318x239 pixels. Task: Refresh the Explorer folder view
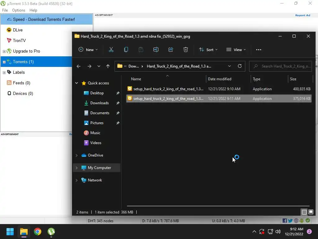click(240, 66)
